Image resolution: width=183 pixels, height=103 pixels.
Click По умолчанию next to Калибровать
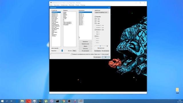point(105,51)
